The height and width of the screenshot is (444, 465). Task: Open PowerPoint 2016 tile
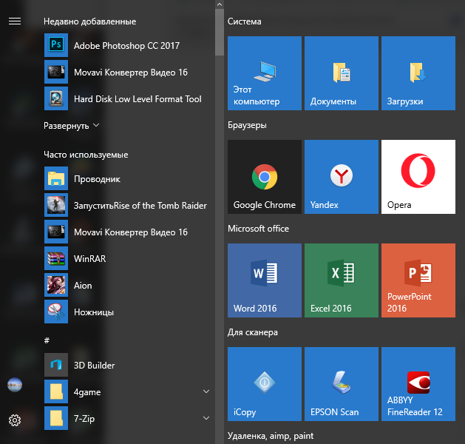(x=418, y=280)
